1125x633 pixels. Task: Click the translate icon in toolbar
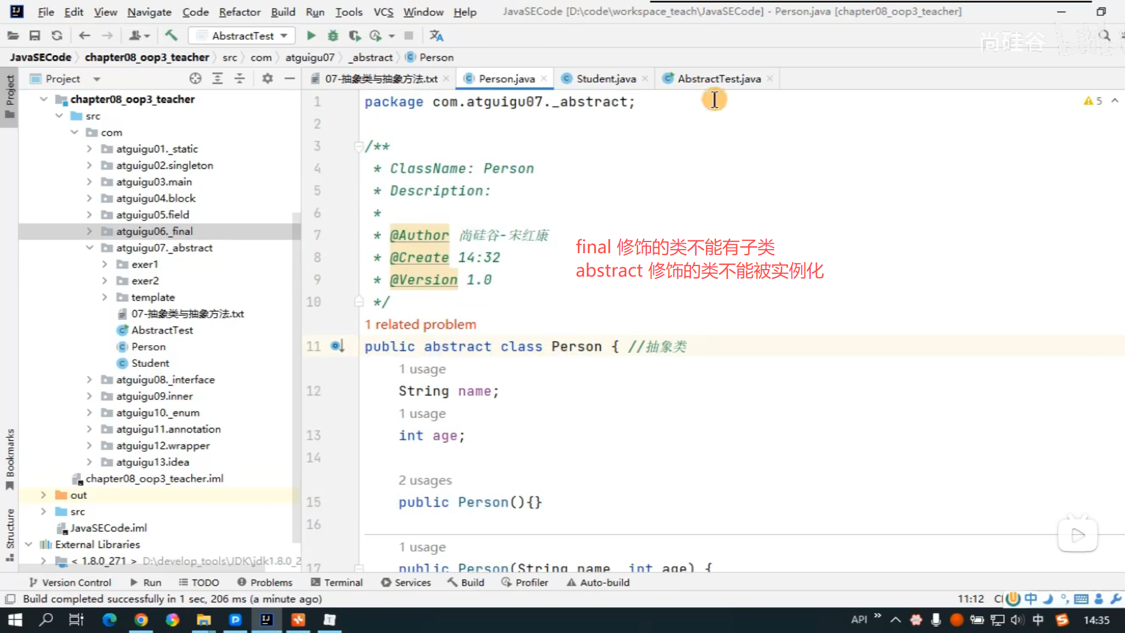(x=436, y=36)
